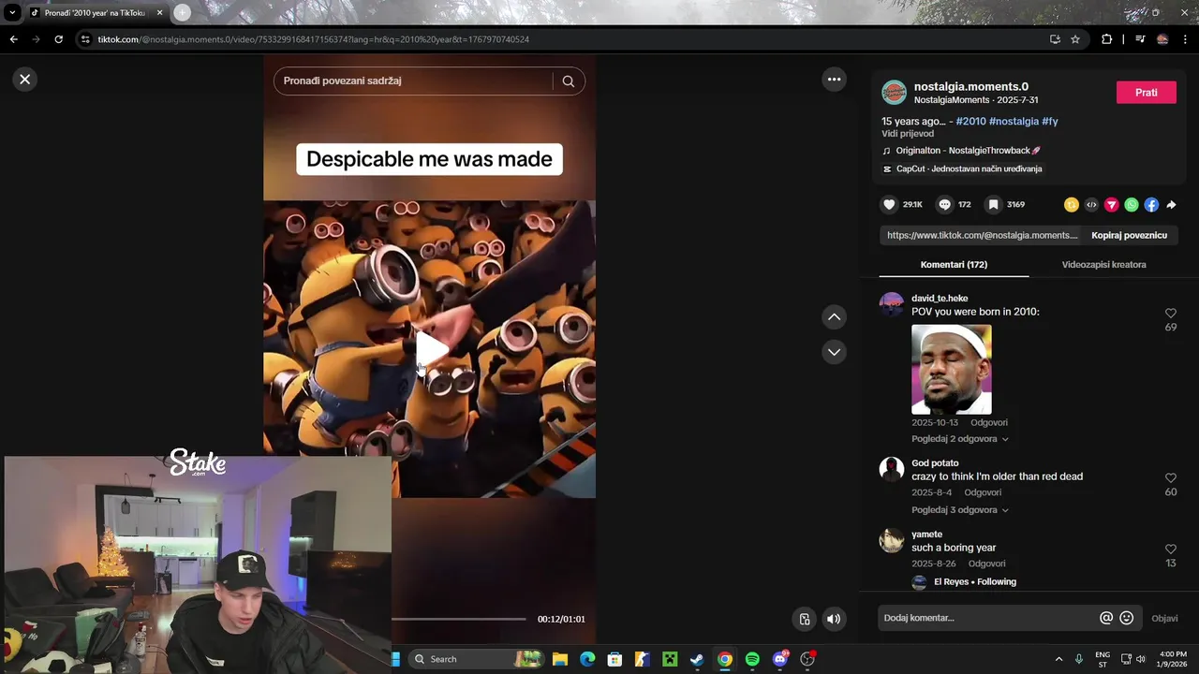Mute the video with speaker icon
The width and height of the screenshot is (1199, 674).
[x=834, y=619]
